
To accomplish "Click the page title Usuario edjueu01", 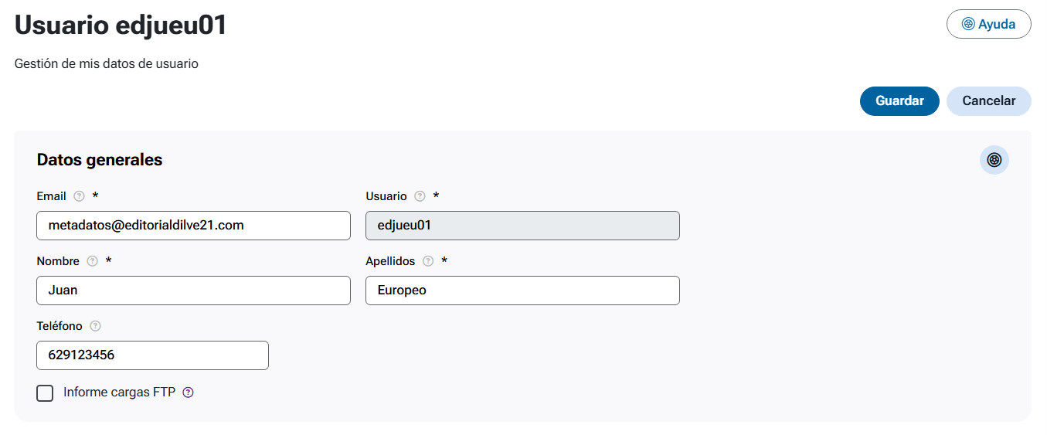I will (x=121, y=25).
